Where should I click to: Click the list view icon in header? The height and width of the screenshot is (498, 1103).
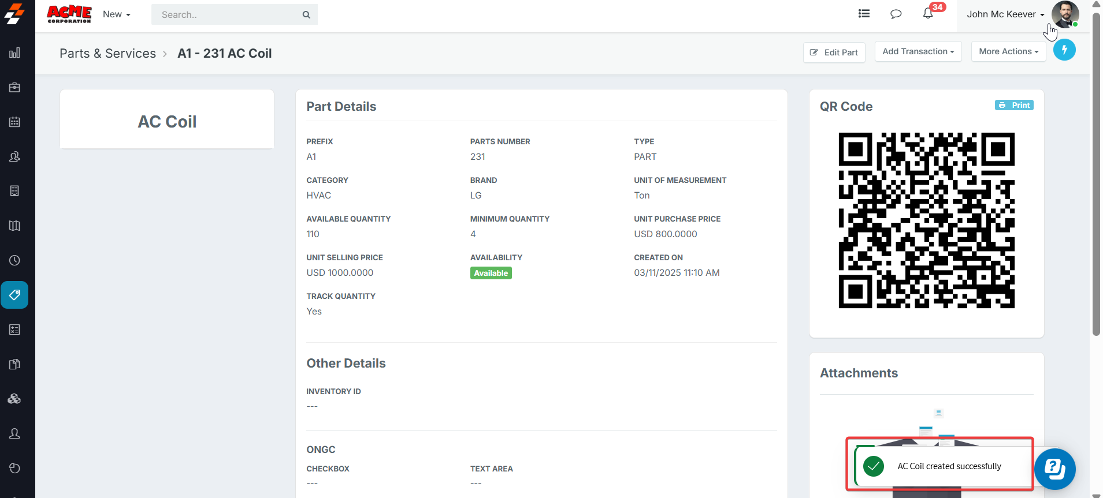tap(864, 14)
